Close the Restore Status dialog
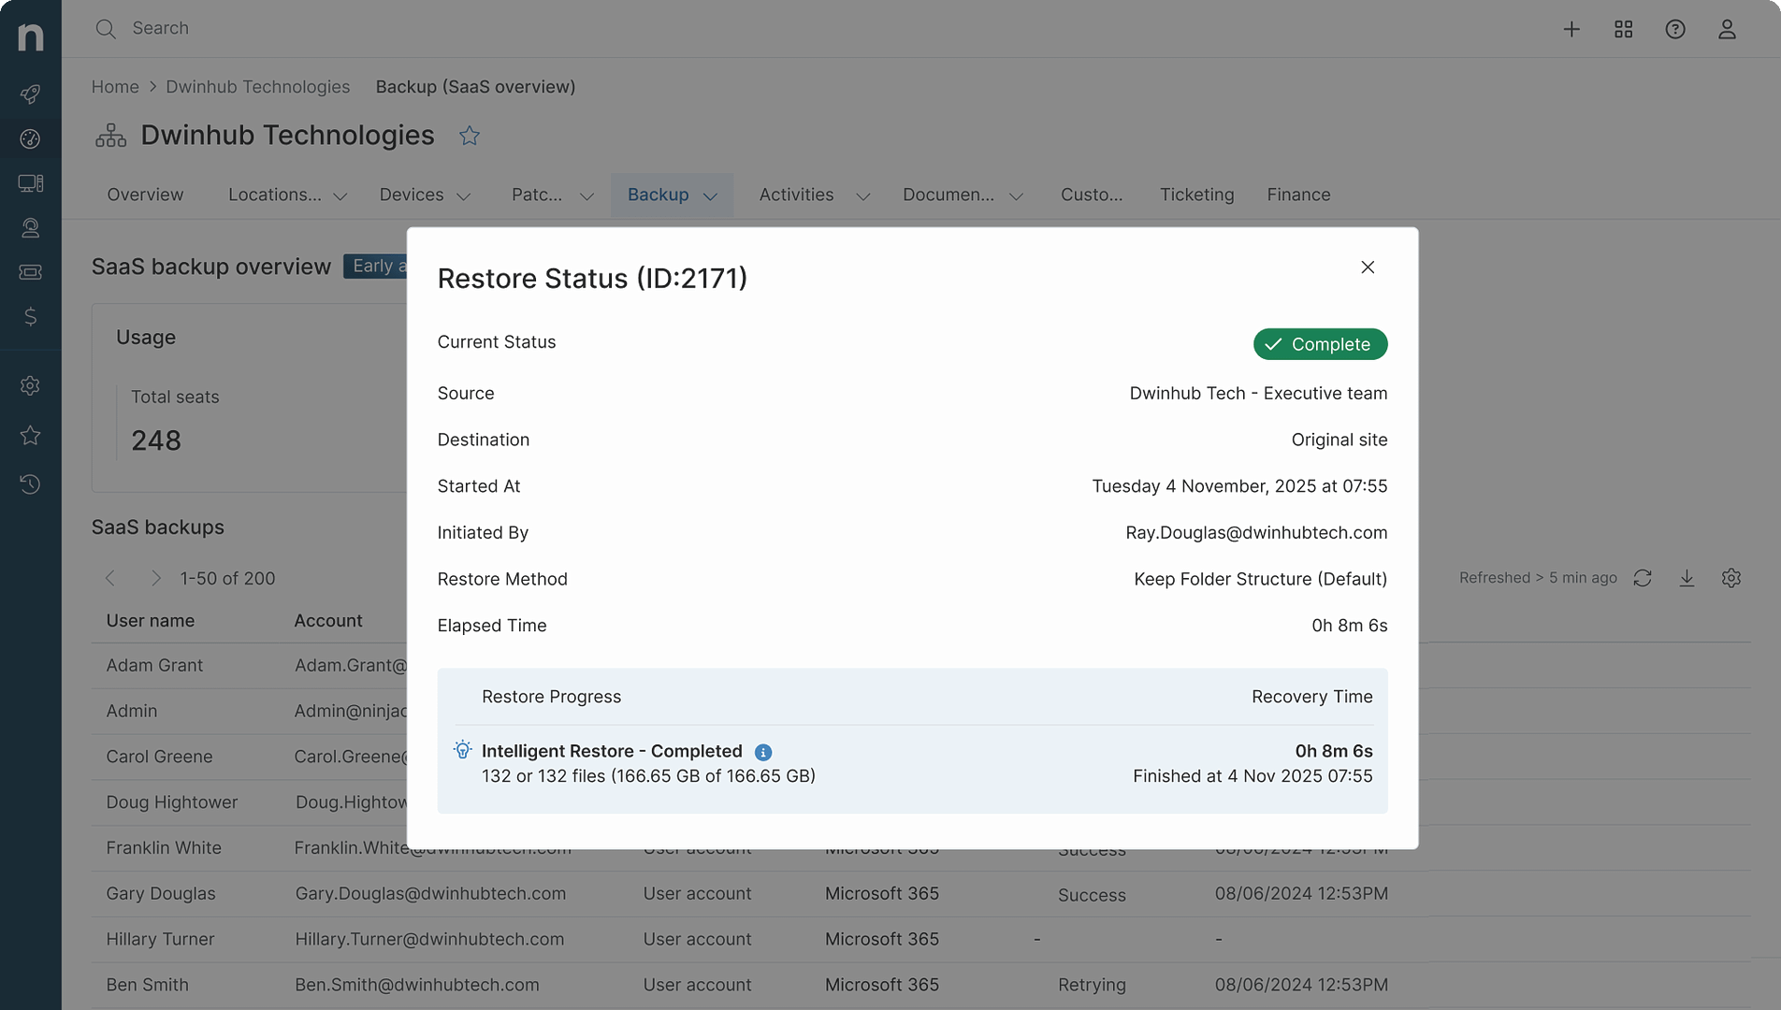The width and height of the screenshot is (1781, 1010). (x=1368, y=267)
